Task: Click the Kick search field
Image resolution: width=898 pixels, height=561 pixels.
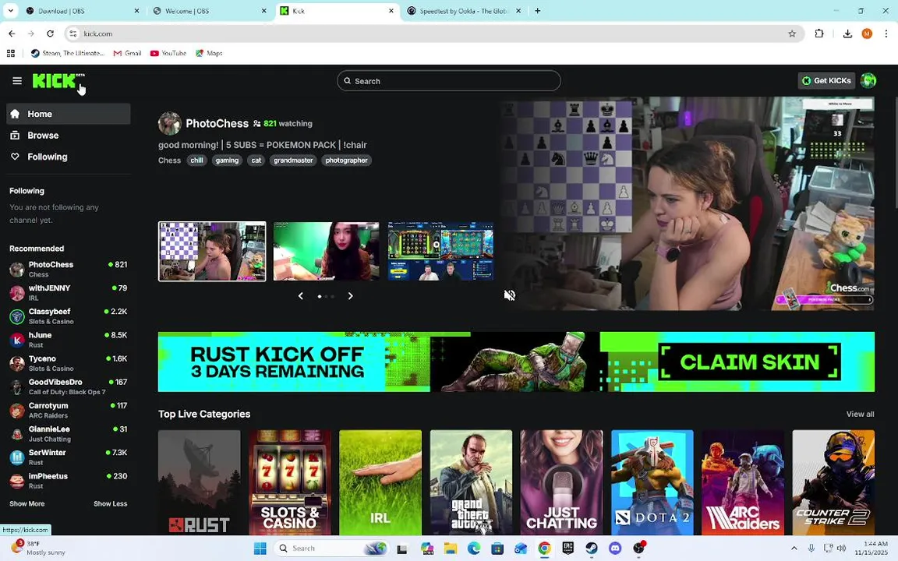Action: [448, 81]
